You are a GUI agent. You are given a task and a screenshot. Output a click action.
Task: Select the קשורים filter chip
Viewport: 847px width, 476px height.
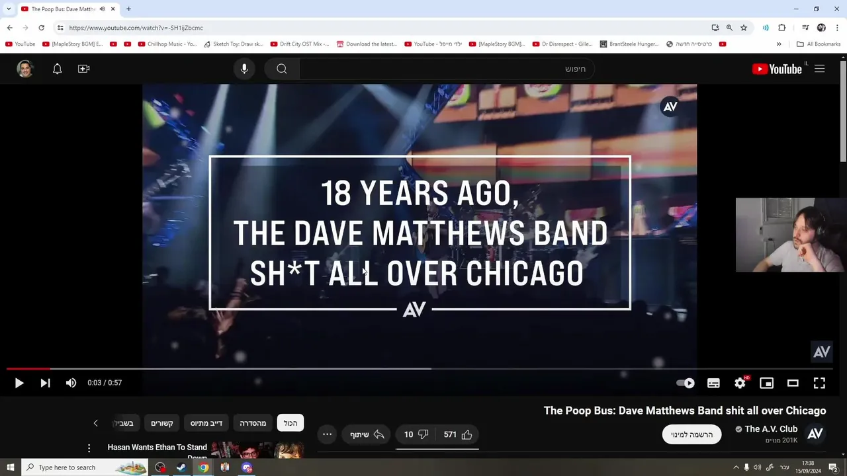point(161,423)
